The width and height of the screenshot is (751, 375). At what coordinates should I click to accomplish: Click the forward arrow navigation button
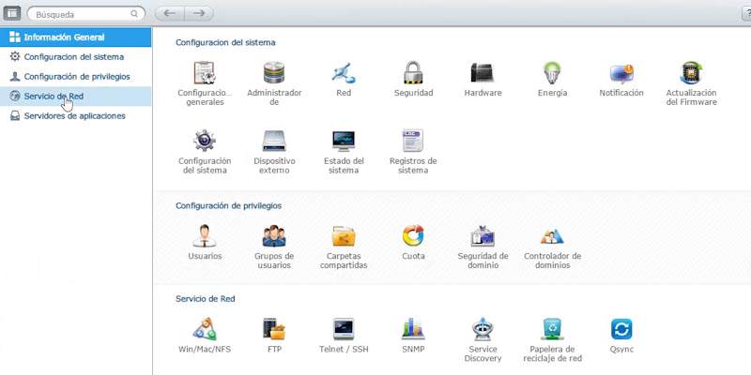[199, 14]
